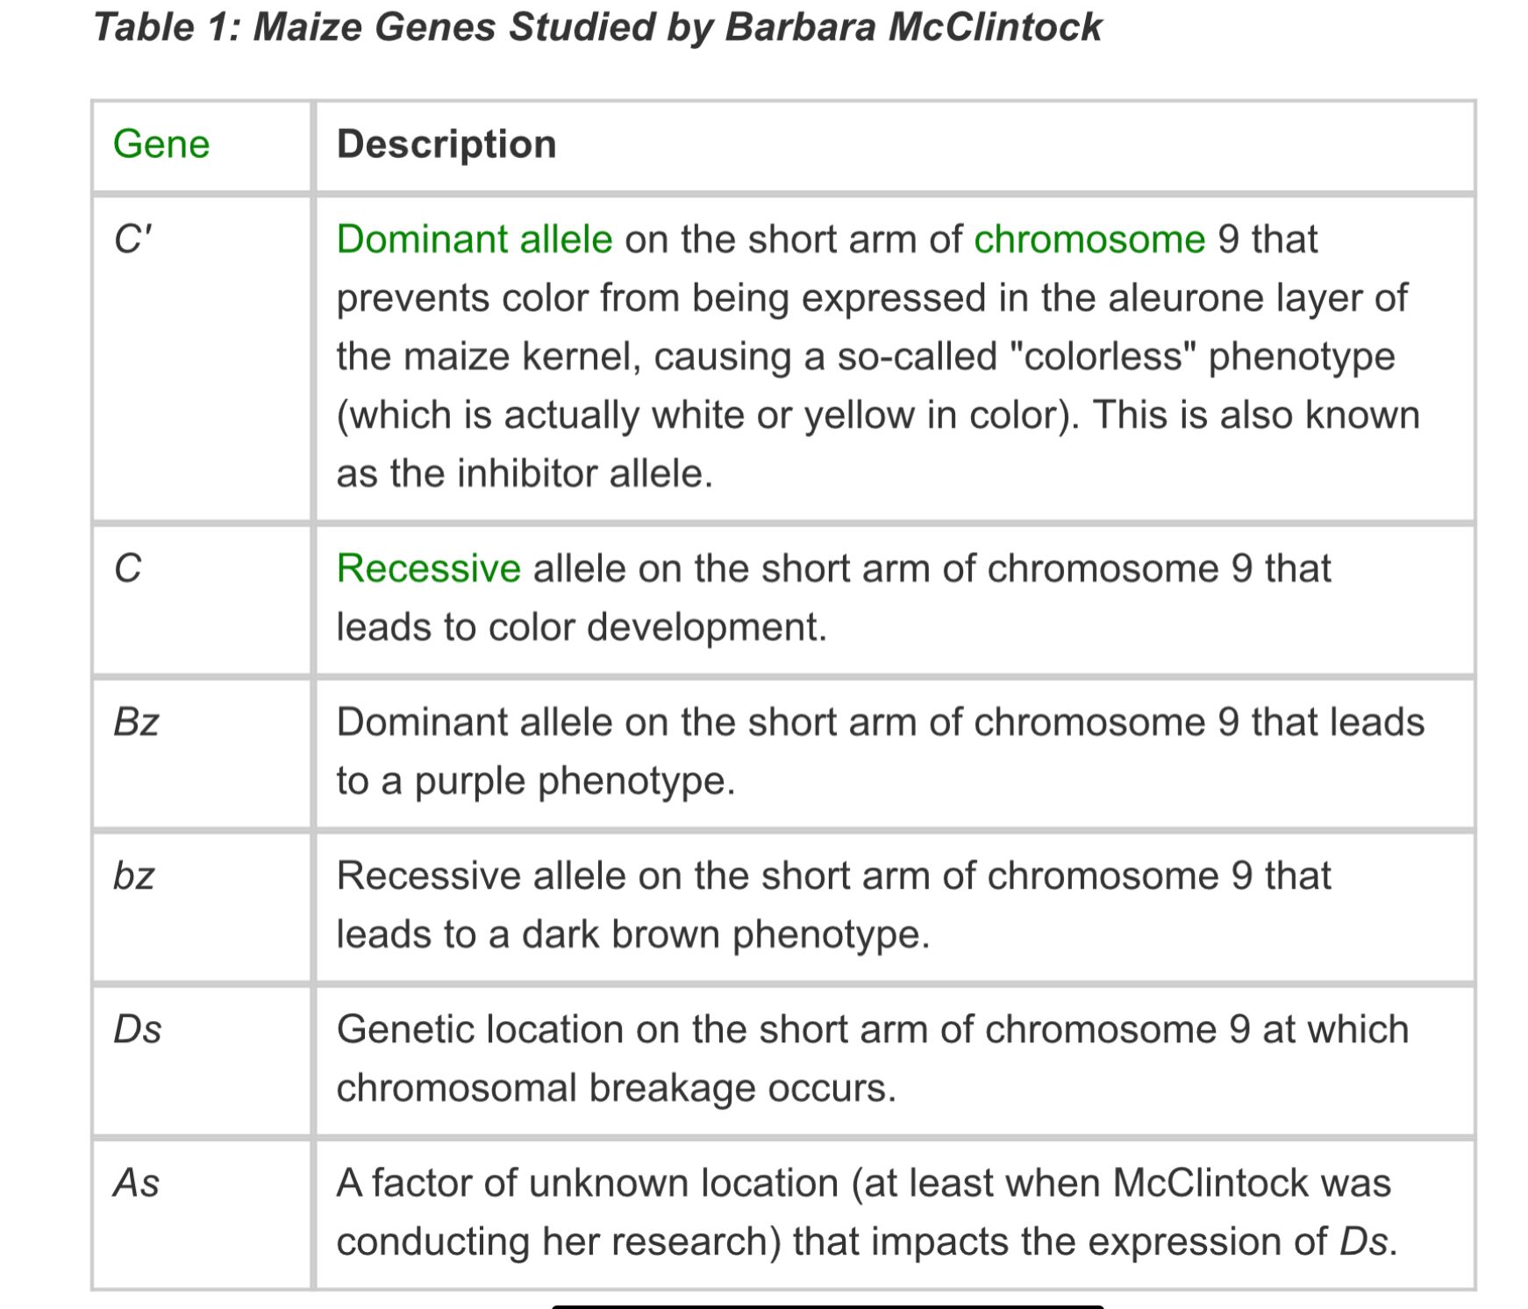
Task: Click the 'leads to color development' description text
Action: pyautogui.click(x=581, y=627)
